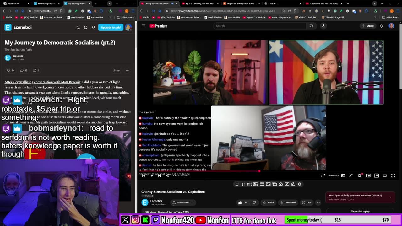
Task: Open the left browser's hamburger menu
Action: [132, 11]
